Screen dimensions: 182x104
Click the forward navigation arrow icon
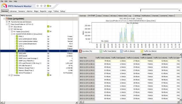[x=41, y=6]
